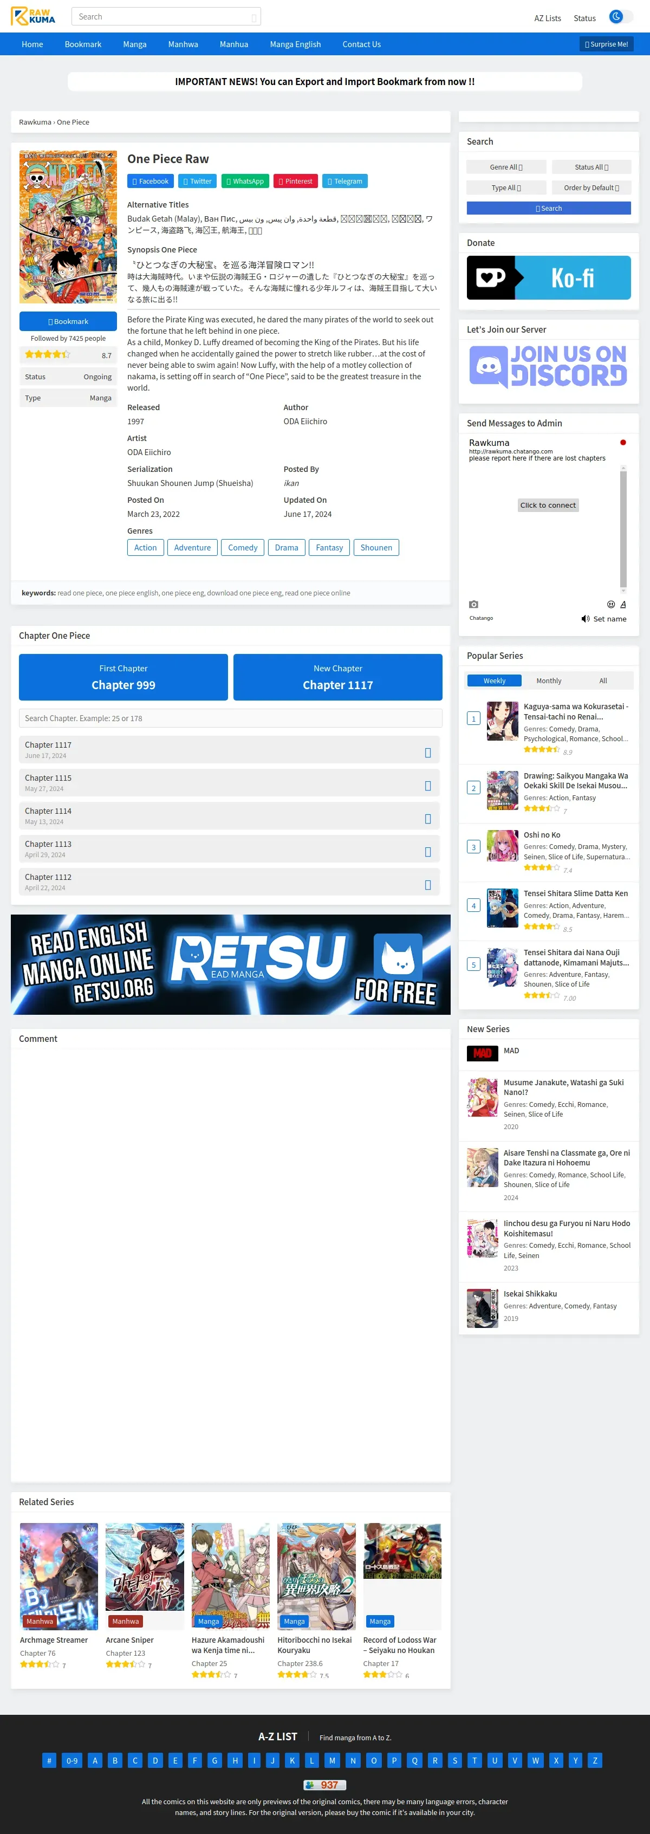Select Manga in navigation bar
650x1834 pixels.
134,44
